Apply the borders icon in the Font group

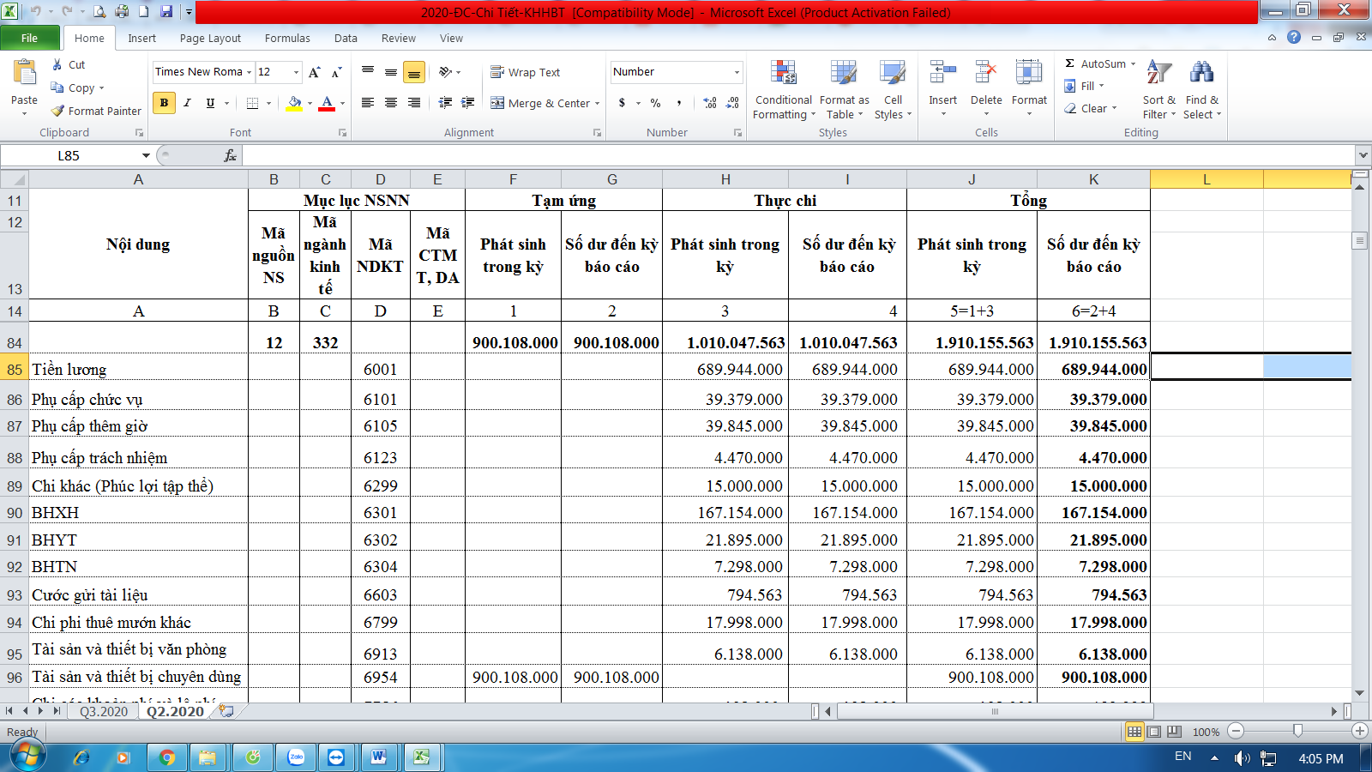pos(252,103)
